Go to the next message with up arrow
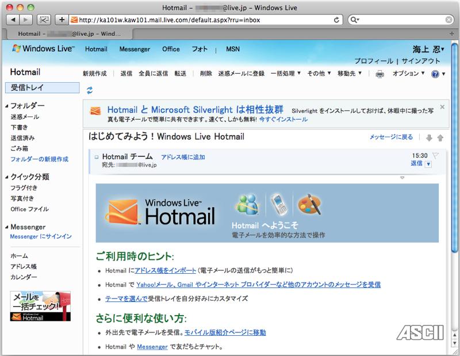Screen dimensions: 460x356 coord(440,137)
